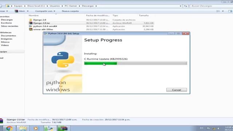Open the change view options dropdown
Image resolution: width=233 pixels, height=131 pixels.
(x=223, y=11)
